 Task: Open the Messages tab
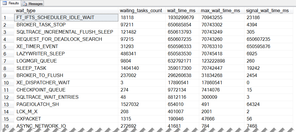click(x=32, y=3)
